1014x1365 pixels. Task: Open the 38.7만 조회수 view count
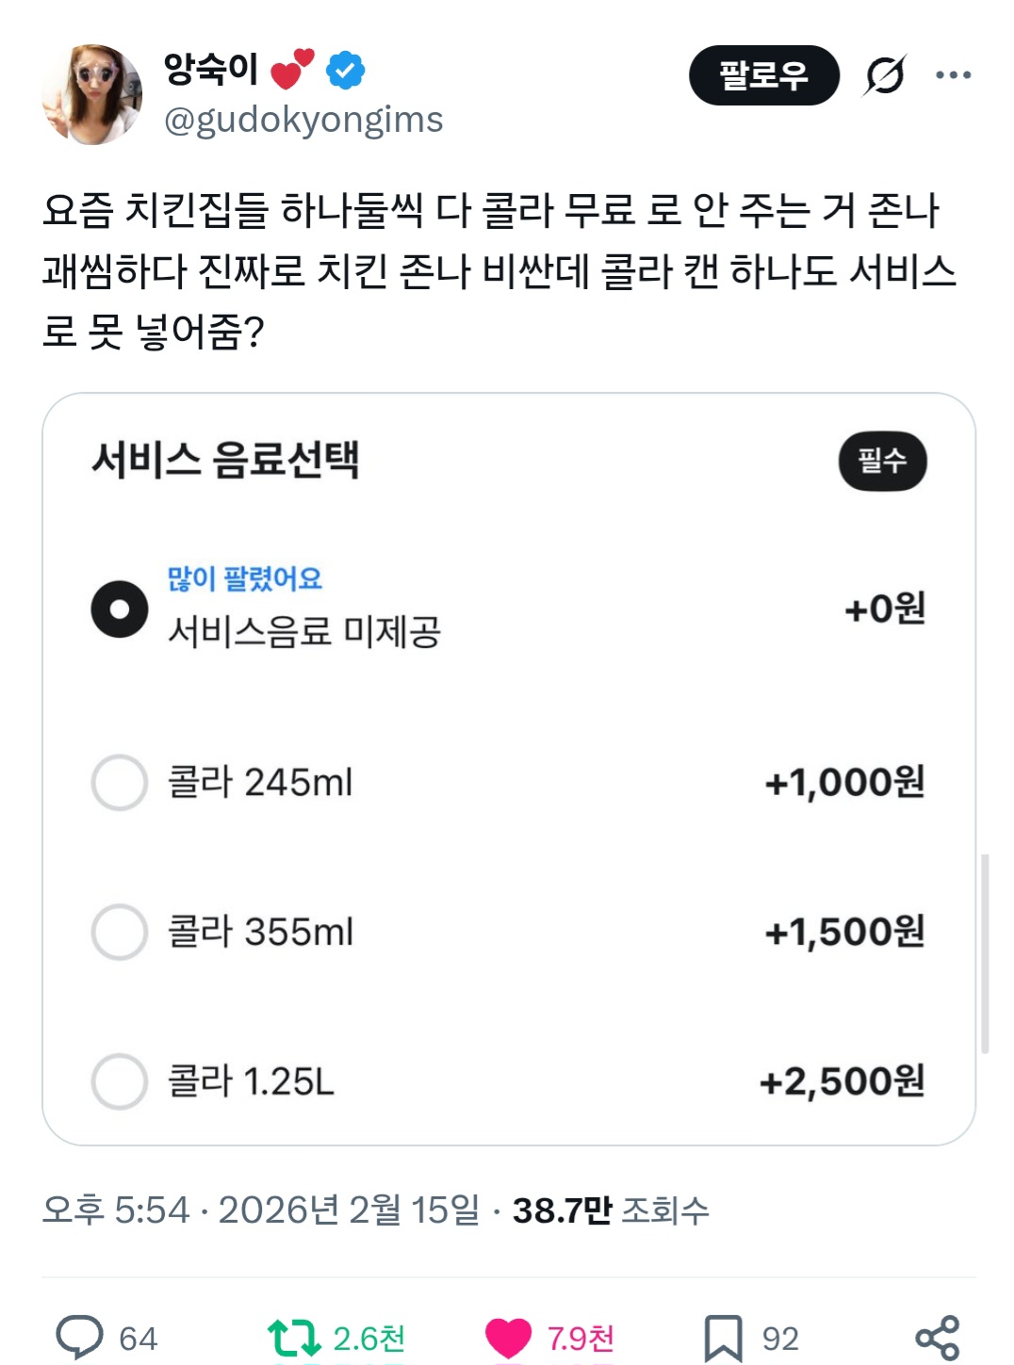(610, 1211)
